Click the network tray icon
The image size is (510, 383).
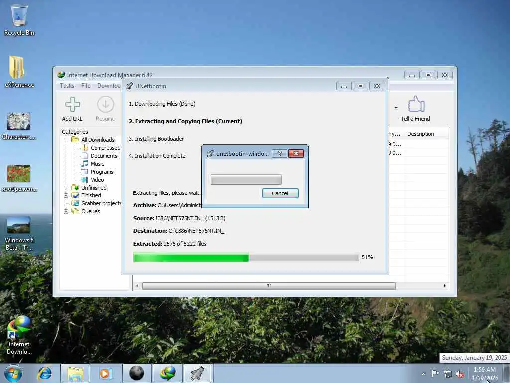448,374
